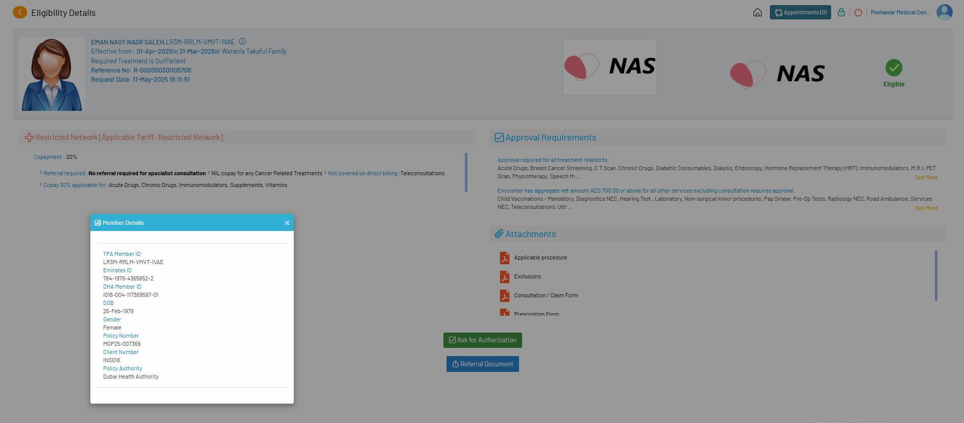The width and height of the screenshot is (964, 423).
Task: Click the red power logout icon
Action: pyautogui.click(x=858, y=12)
